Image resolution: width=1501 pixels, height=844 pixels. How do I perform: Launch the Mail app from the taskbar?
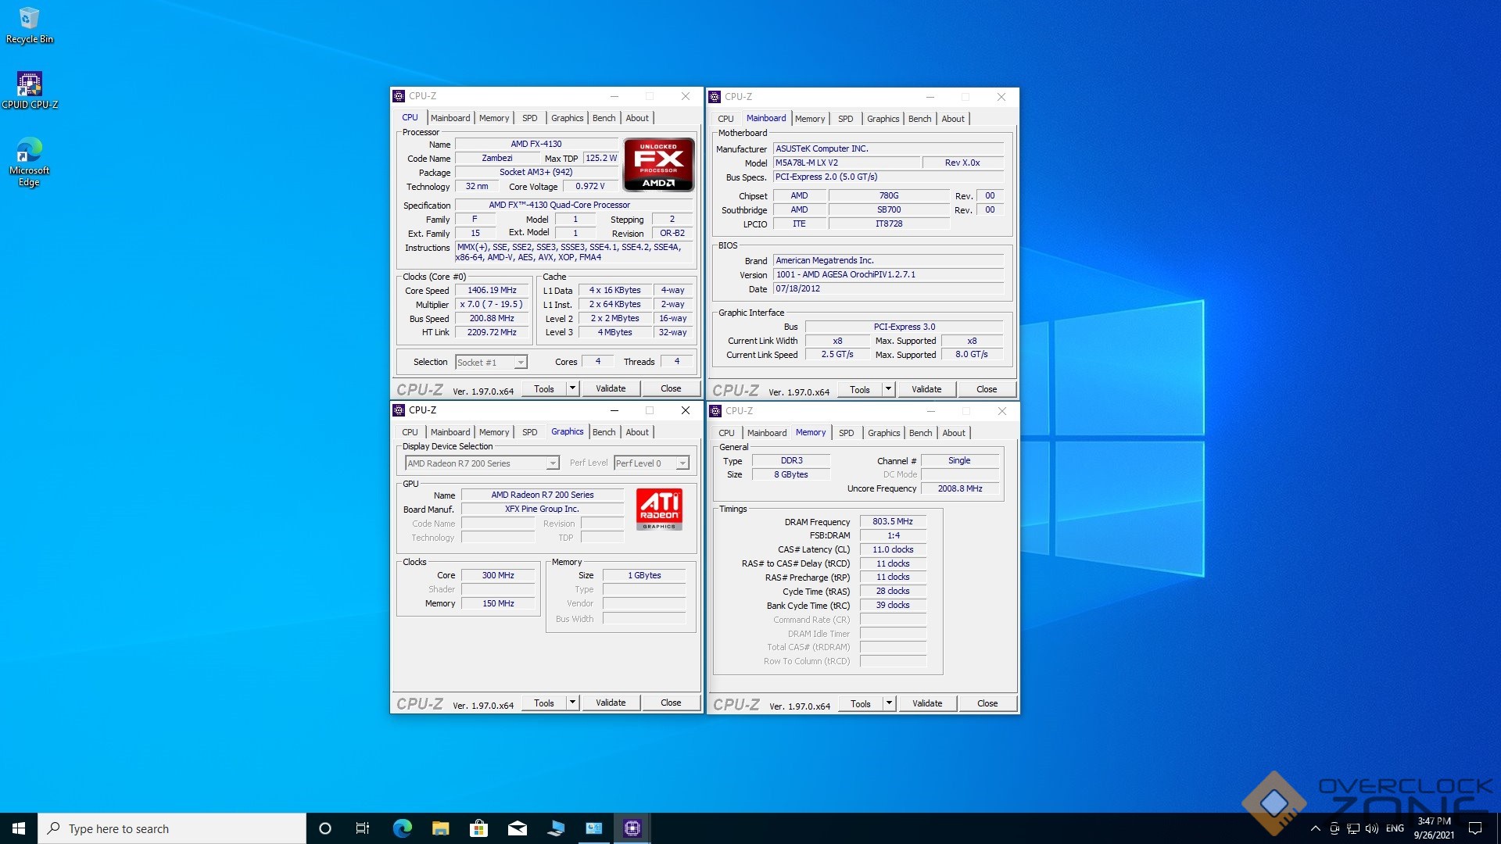[517, 828]
